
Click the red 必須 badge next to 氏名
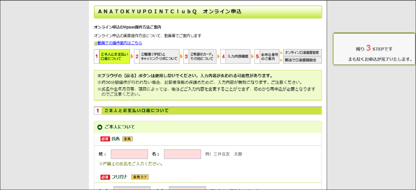pyautogui.click(x=105, y=139)
